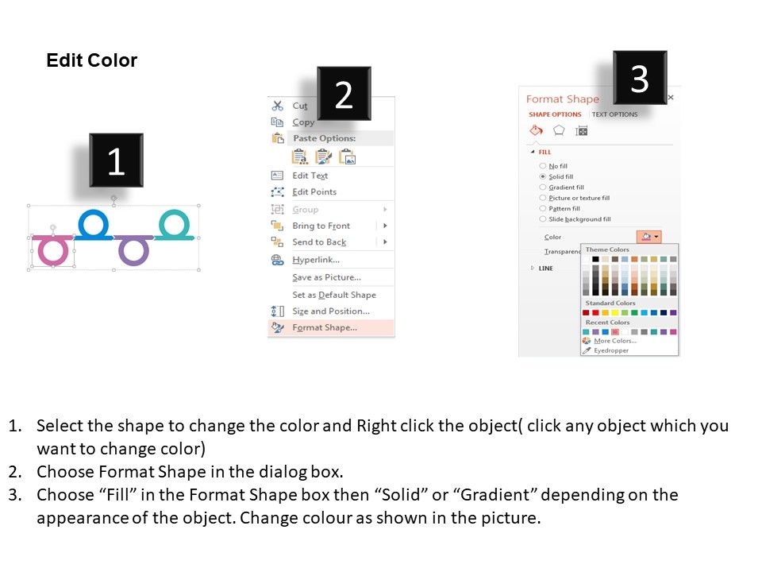This screenshot has height=572, width=762.
Task: Open More Colors dialog
Action: pyautogui.click(x=614, y=341)
